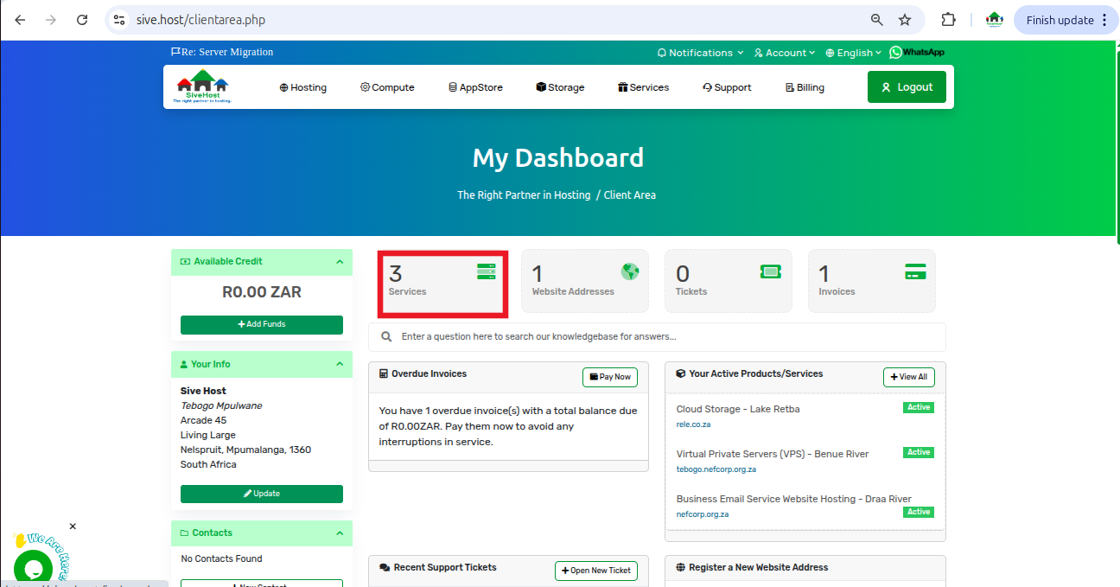Open the Chrome three-dot menu
The image size is (1120, 587).
point(1104,20)
